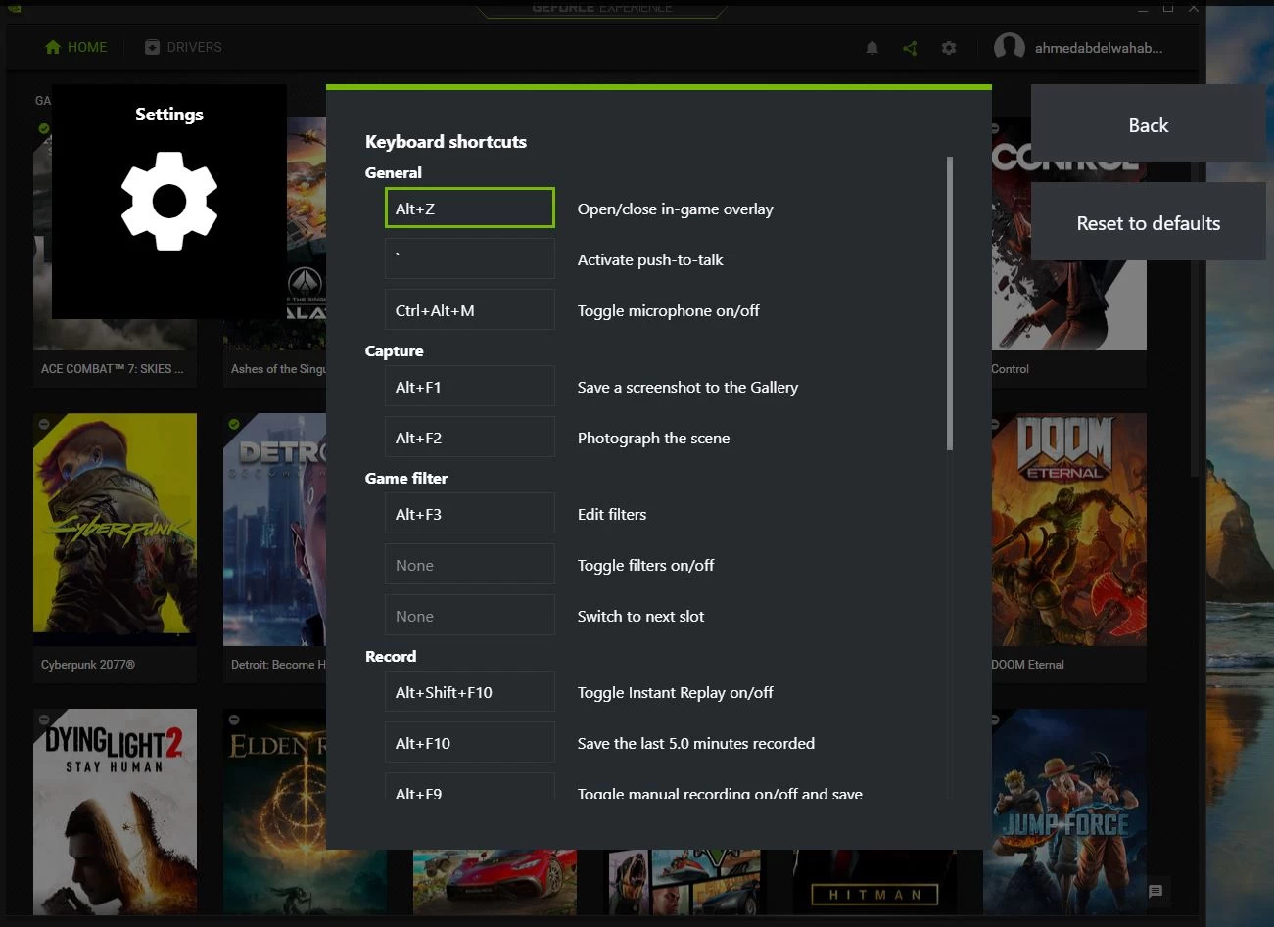Click the share overlay icon in header

910,48
